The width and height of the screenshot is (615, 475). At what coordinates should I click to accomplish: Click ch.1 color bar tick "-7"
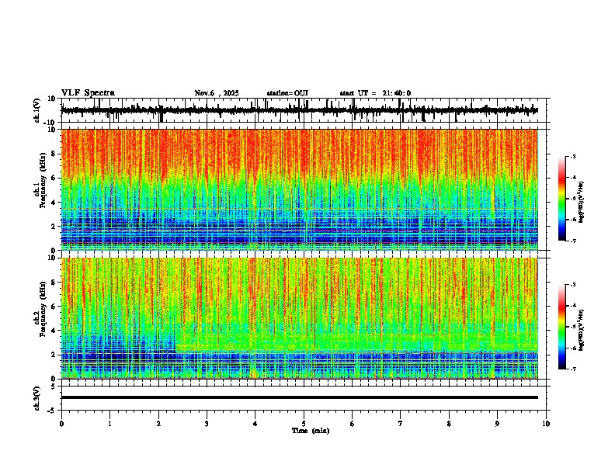coord(573,241)
